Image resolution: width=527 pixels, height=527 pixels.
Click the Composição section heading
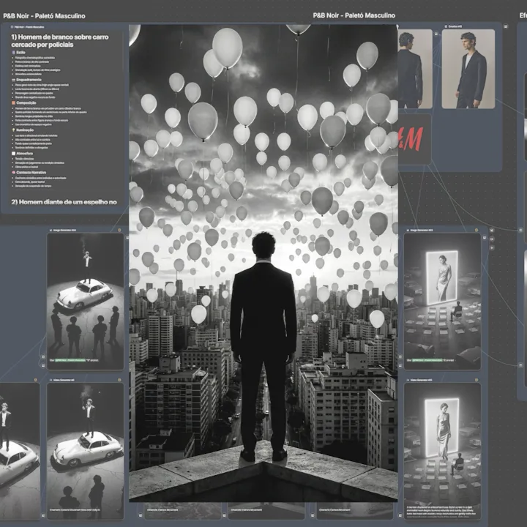click(x=26, y=103)
